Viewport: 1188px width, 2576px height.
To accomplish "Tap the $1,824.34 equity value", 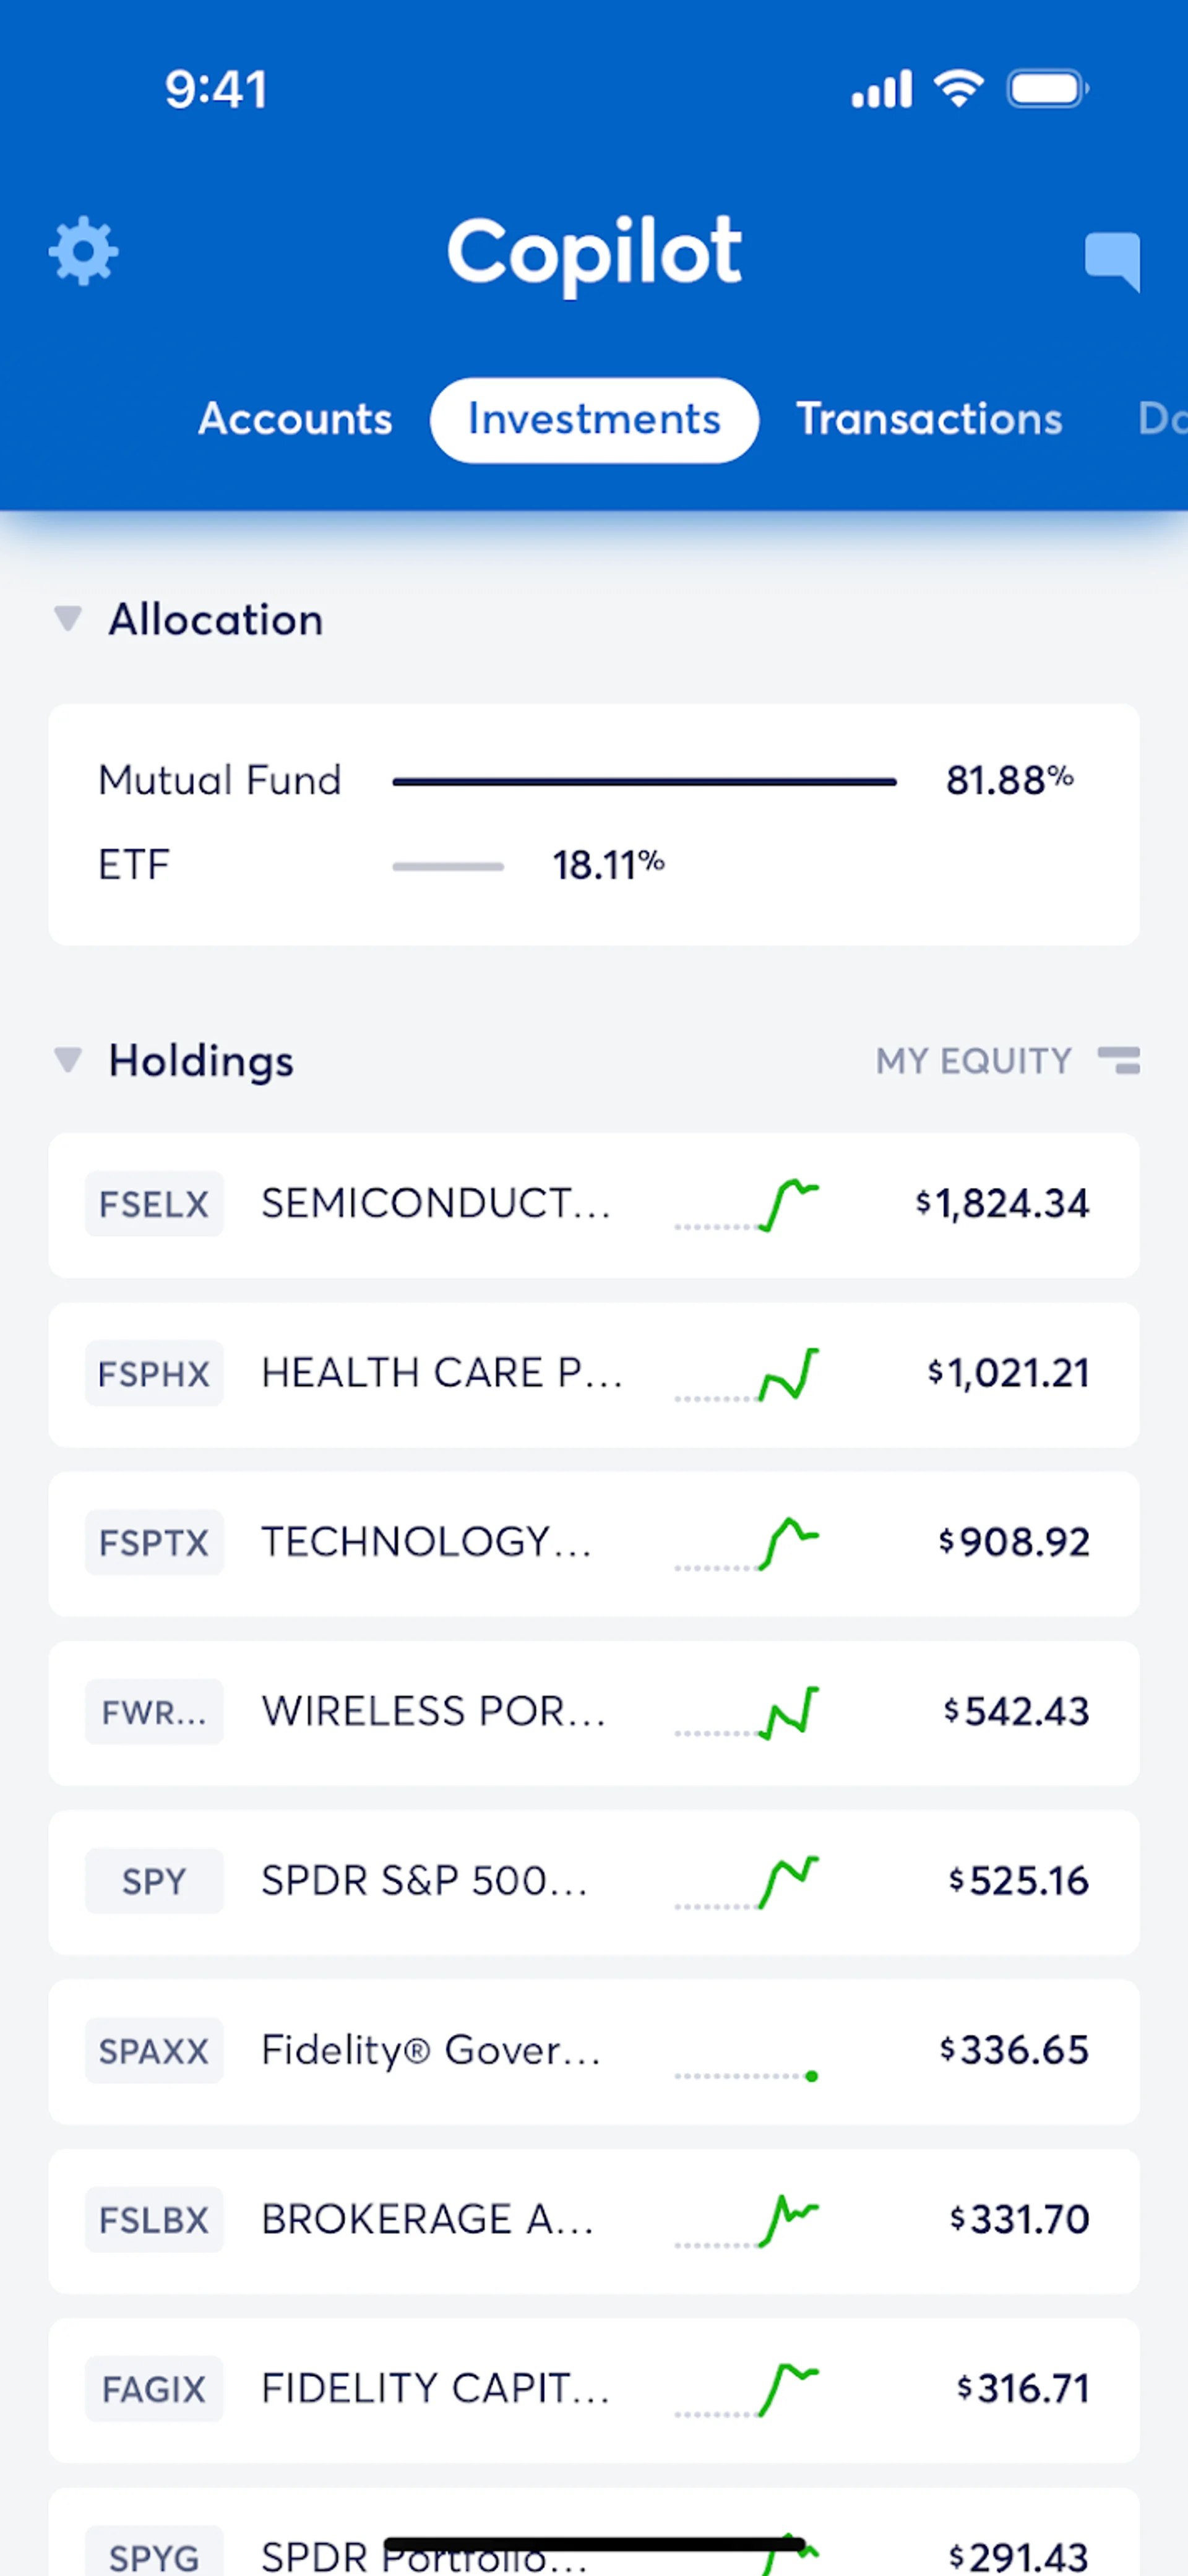I will coord(1002,1204).
